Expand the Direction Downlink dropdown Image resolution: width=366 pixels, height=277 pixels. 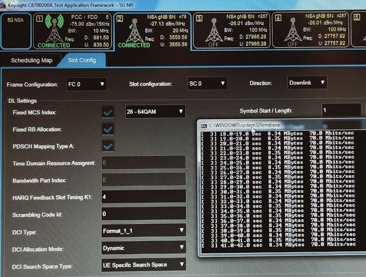307,82
